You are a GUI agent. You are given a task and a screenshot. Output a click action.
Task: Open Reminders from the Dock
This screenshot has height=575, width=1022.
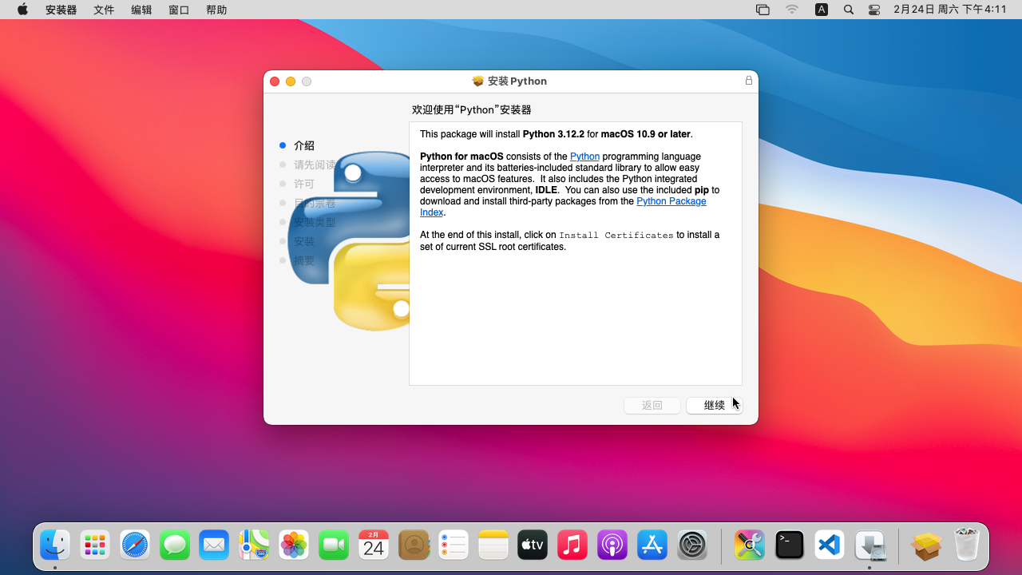[454, 545]
